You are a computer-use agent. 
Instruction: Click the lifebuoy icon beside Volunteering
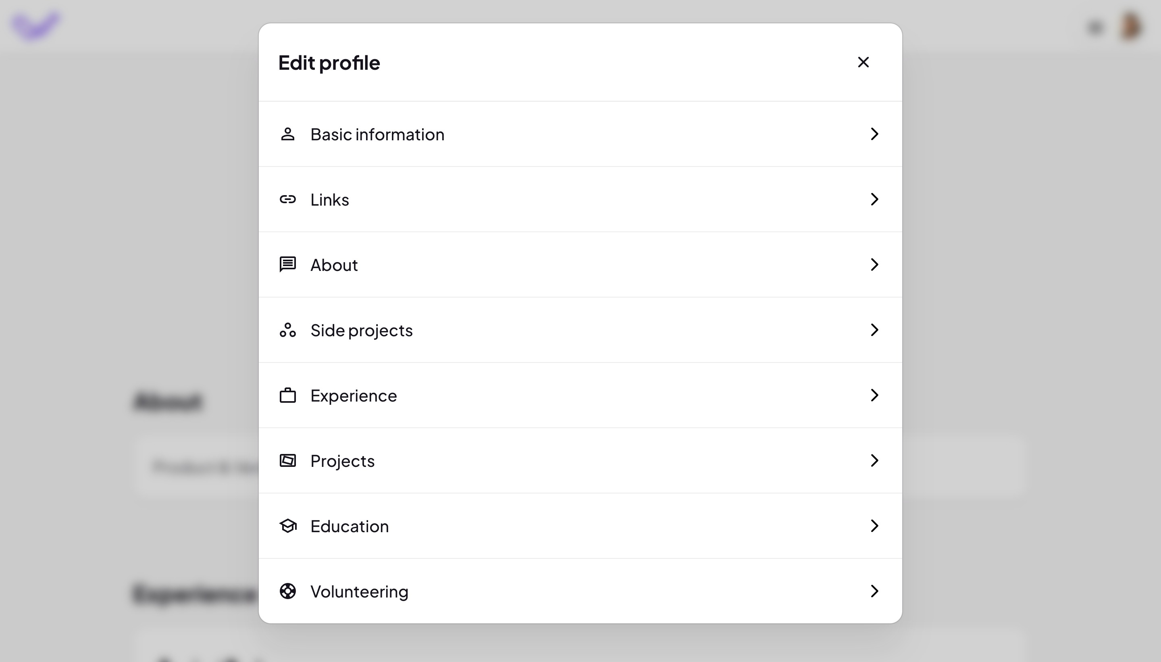[287, 591]
